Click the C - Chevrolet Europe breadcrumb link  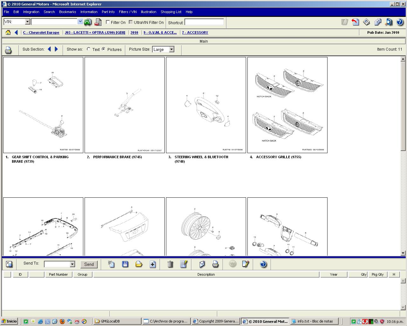coord(41,32)
